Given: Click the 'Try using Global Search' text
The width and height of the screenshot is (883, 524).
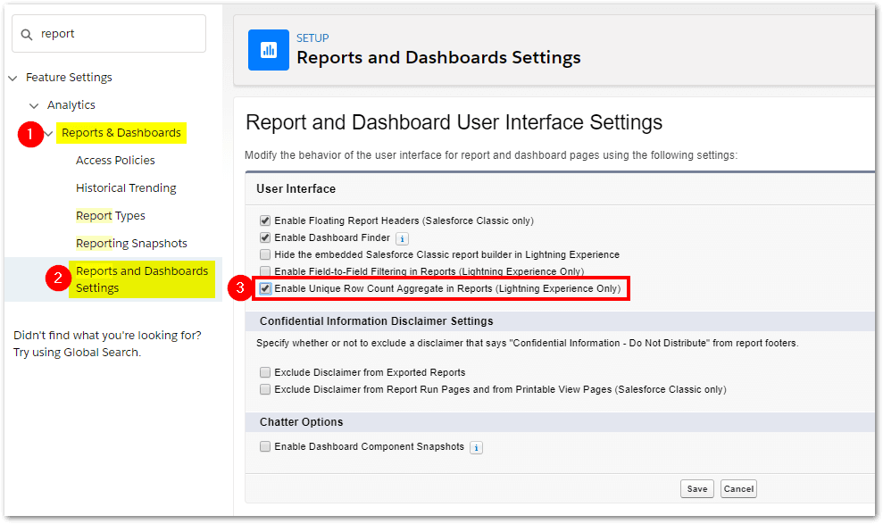Looking at the screenshot, I should coord(77,353).
